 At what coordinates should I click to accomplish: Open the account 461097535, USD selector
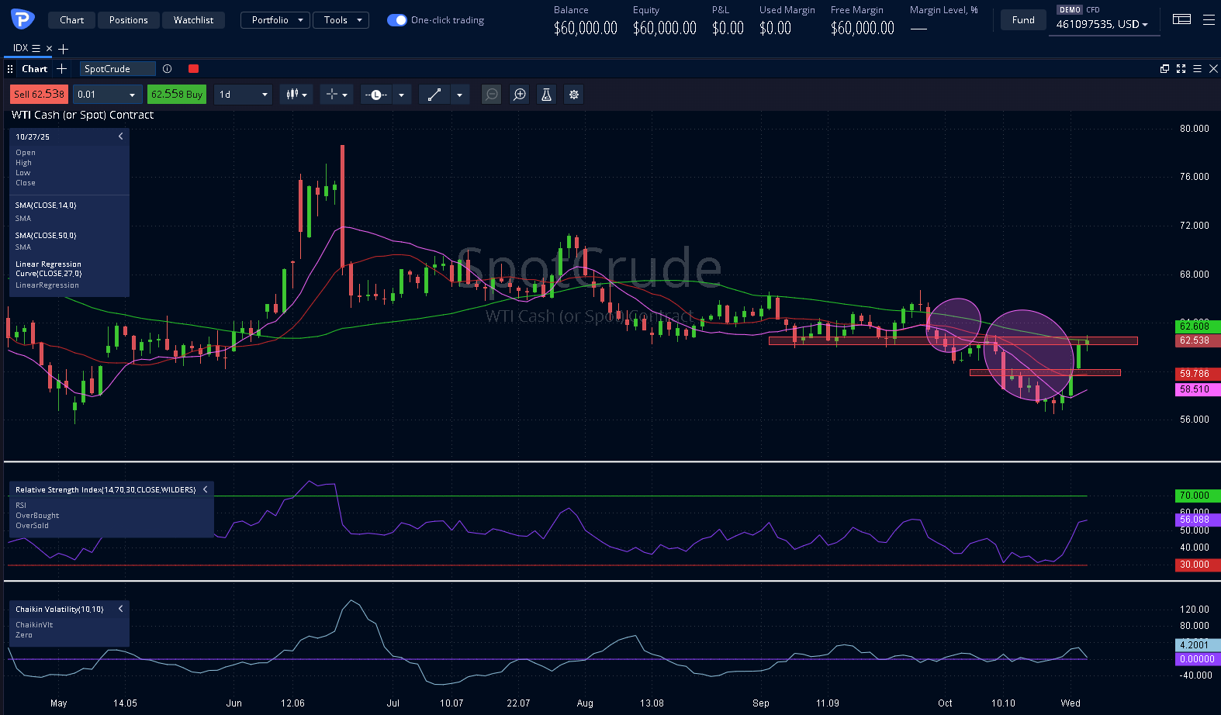[x=1102, y=24]
